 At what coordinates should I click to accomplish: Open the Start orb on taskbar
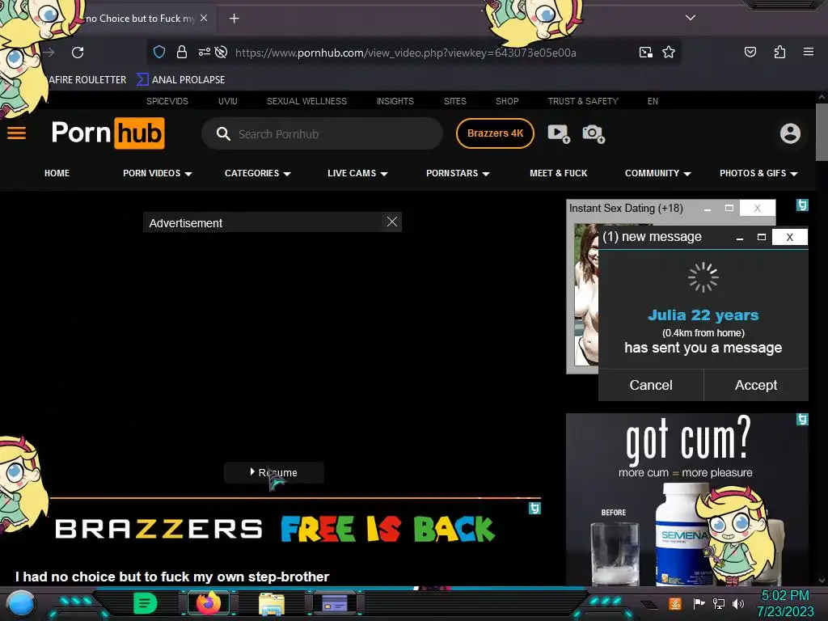[21, 604]
